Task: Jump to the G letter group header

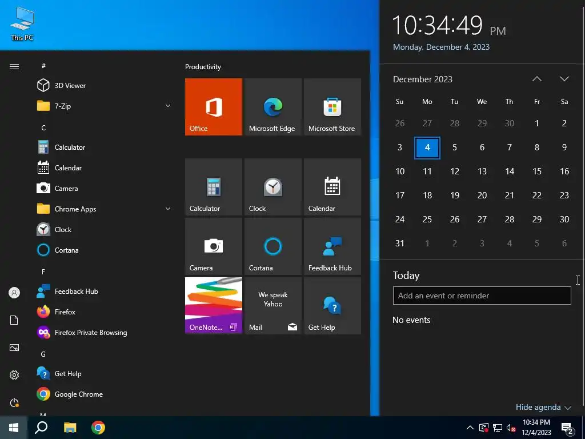Action: click(x=43, y=354)
